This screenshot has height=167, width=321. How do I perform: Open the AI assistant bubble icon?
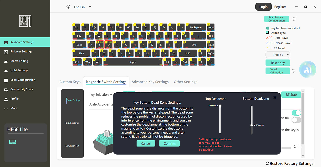[x=308, y=69]
